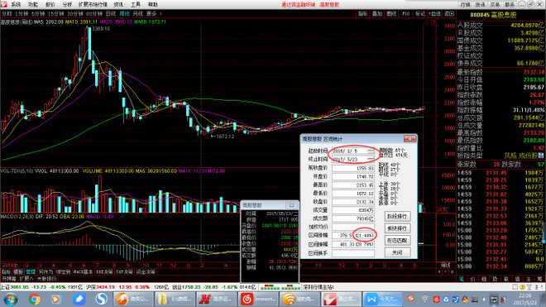Screen dimensions: 546x307
Task: Click the 资讯 button in title bar
Action: (x=480, y=4)
